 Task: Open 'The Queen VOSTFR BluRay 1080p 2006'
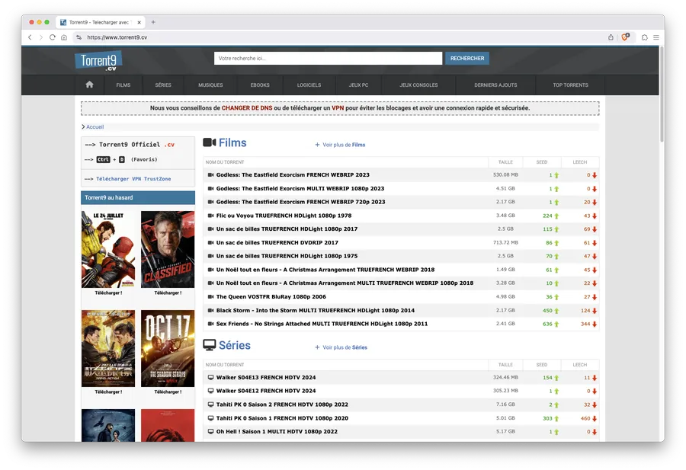(271, 297)
